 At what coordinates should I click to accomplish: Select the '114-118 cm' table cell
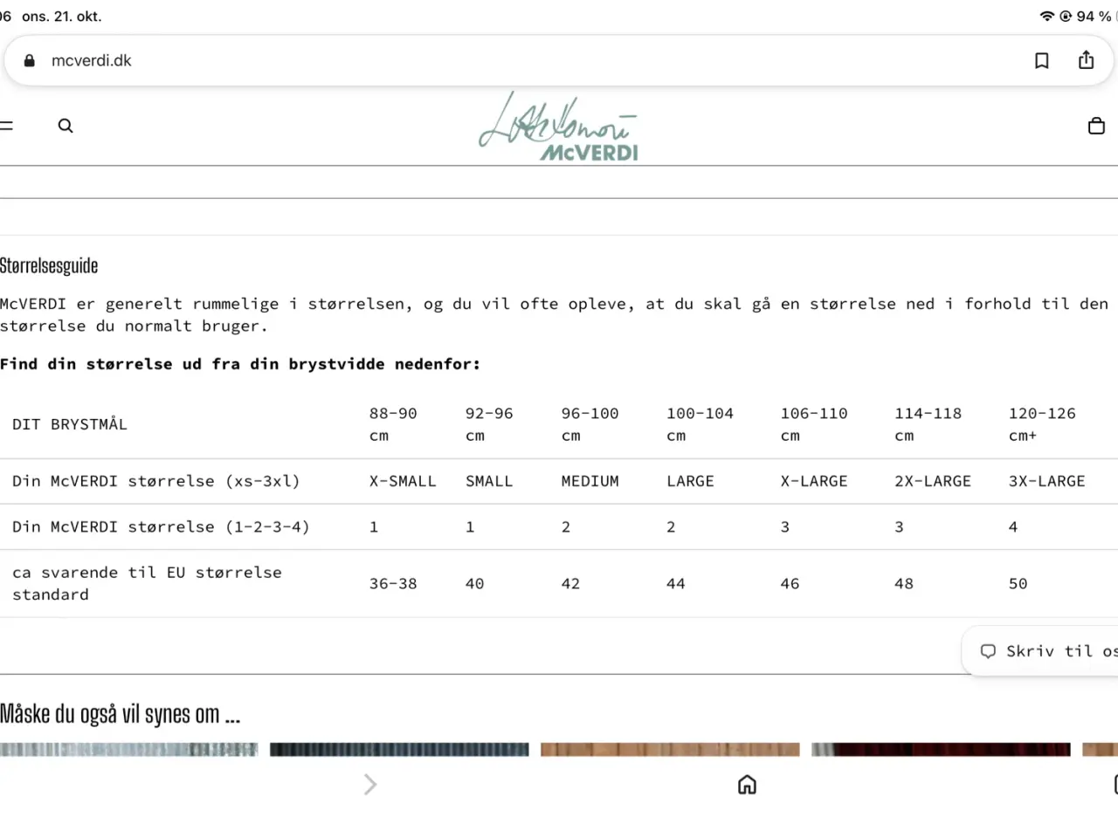tap(928, 424)
